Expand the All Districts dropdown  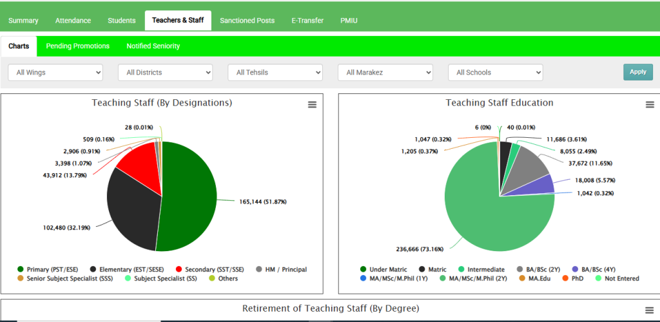pos(165,73)
